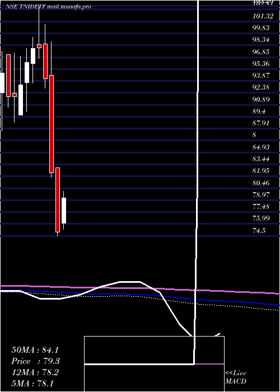Click the 87.91 price level

261,123
